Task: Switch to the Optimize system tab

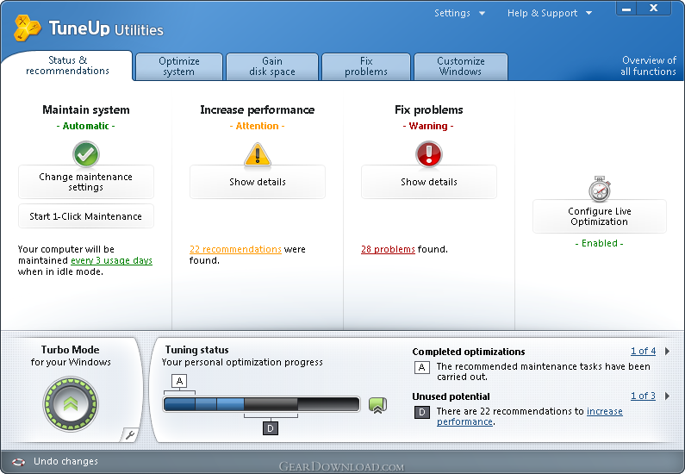Action: pyautogui.click(x=179, y=66)
